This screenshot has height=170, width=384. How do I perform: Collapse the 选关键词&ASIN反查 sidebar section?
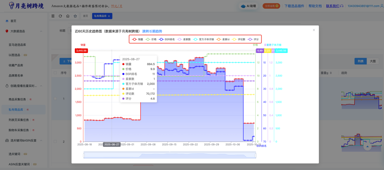[41, 140]
